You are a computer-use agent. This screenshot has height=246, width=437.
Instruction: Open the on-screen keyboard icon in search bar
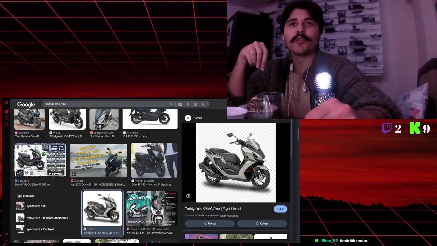180,104
